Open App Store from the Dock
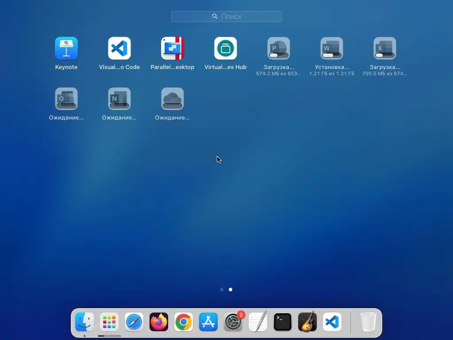 tap(208, 322)
